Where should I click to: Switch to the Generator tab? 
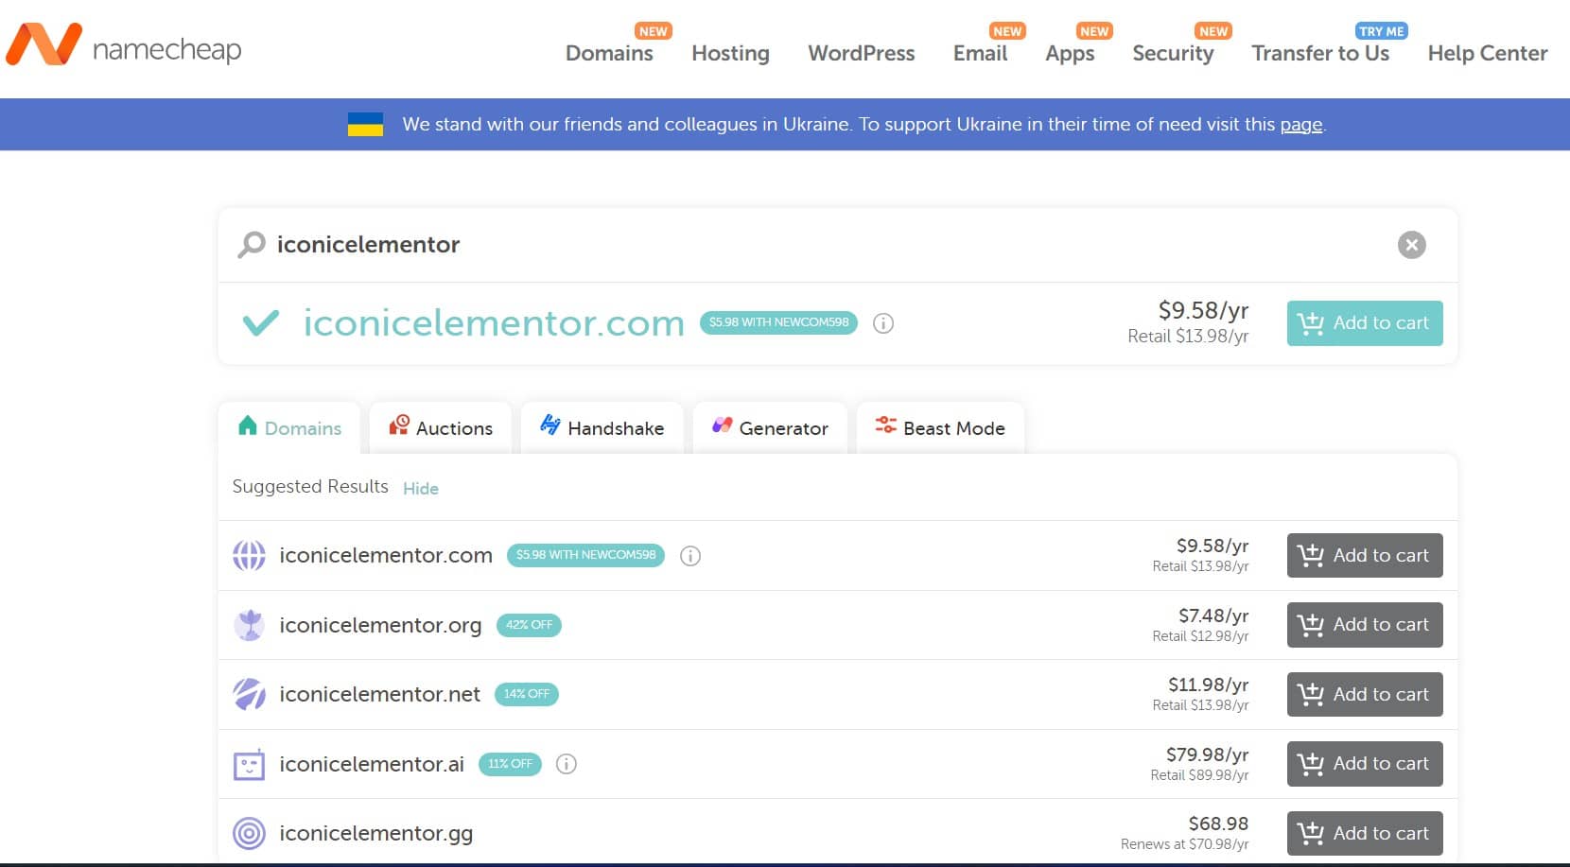(770, 428)
